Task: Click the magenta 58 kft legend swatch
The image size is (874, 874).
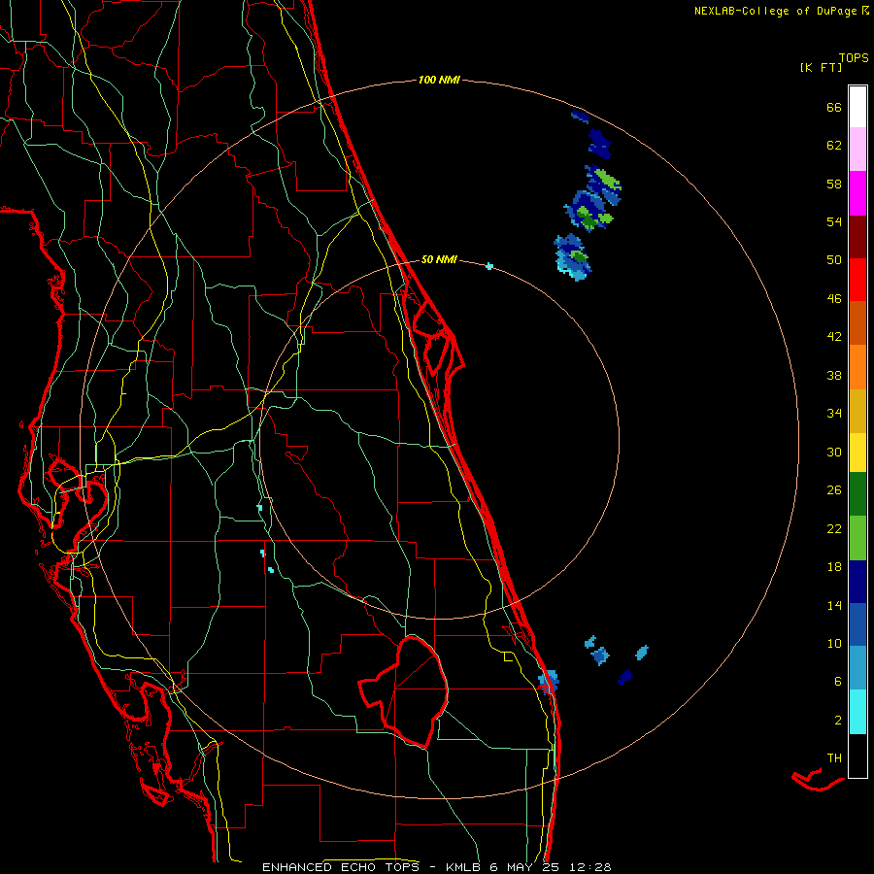Action: (x=857, y=193)
